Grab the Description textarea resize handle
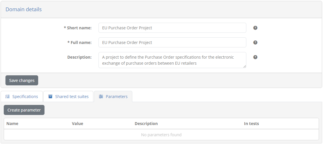Viewport: 323px width, 144px height. 245,66
